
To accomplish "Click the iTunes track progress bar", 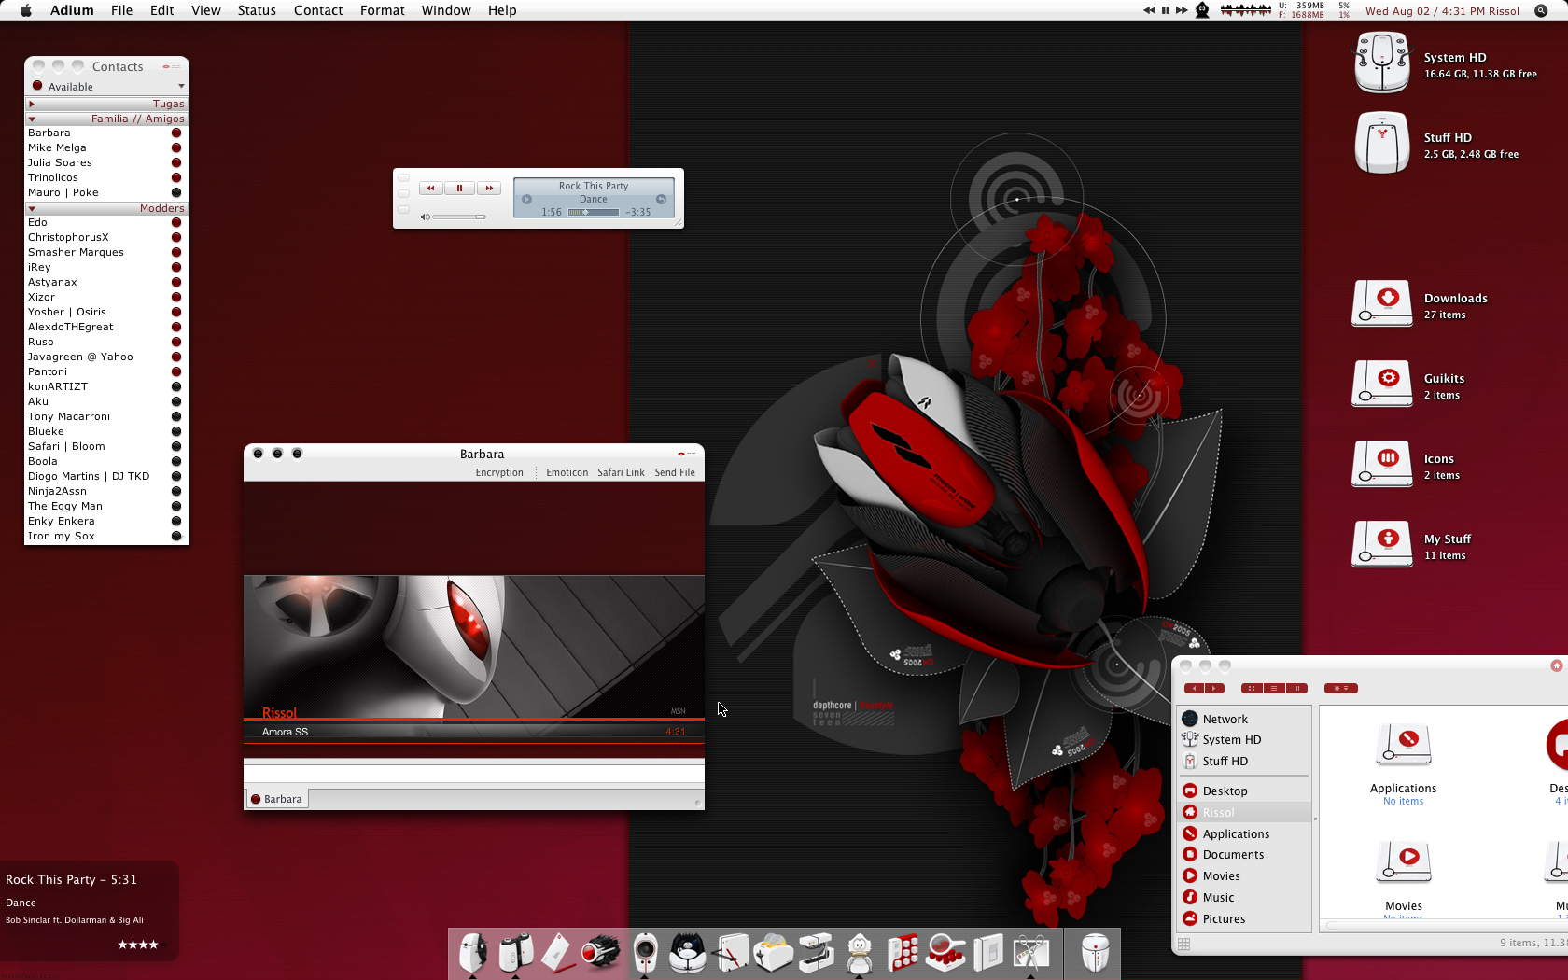I will tap(594, 212).
